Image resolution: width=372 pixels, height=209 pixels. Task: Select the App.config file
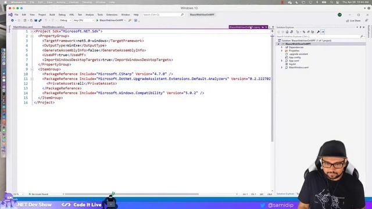tap(295, 57)
